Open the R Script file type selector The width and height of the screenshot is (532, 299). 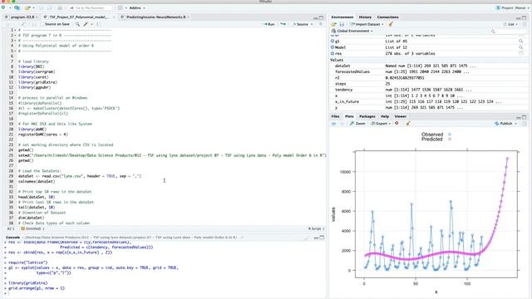point(316,229)
